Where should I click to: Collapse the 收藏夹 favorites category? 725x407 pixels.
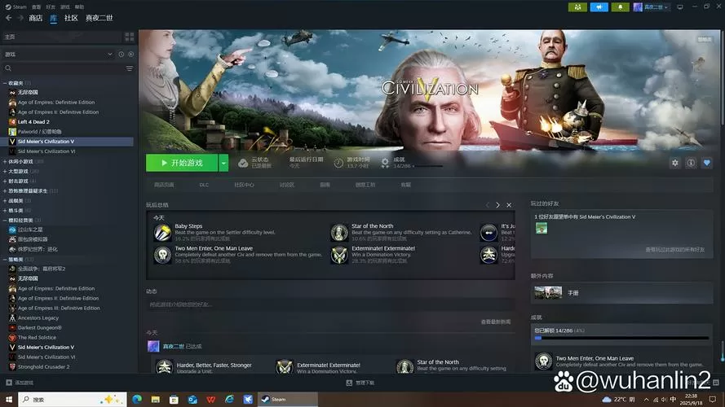click(5, 83)
